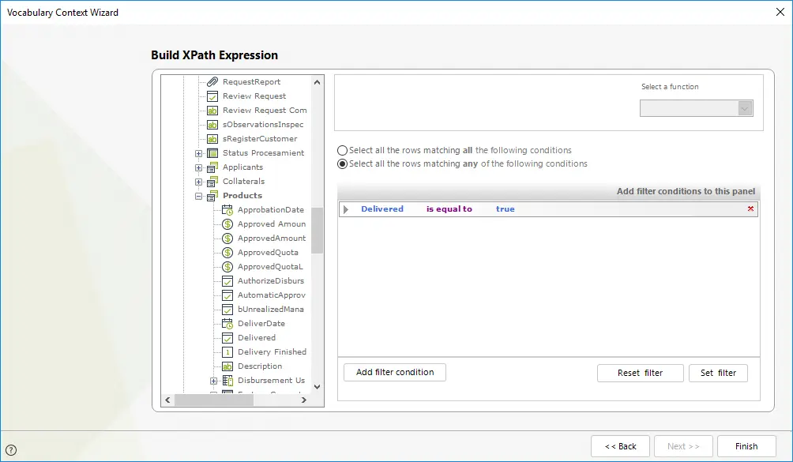The height and width of the screenshot is (462, 793).
Task: Go back with the << Back button
Action: click(621, 446)
